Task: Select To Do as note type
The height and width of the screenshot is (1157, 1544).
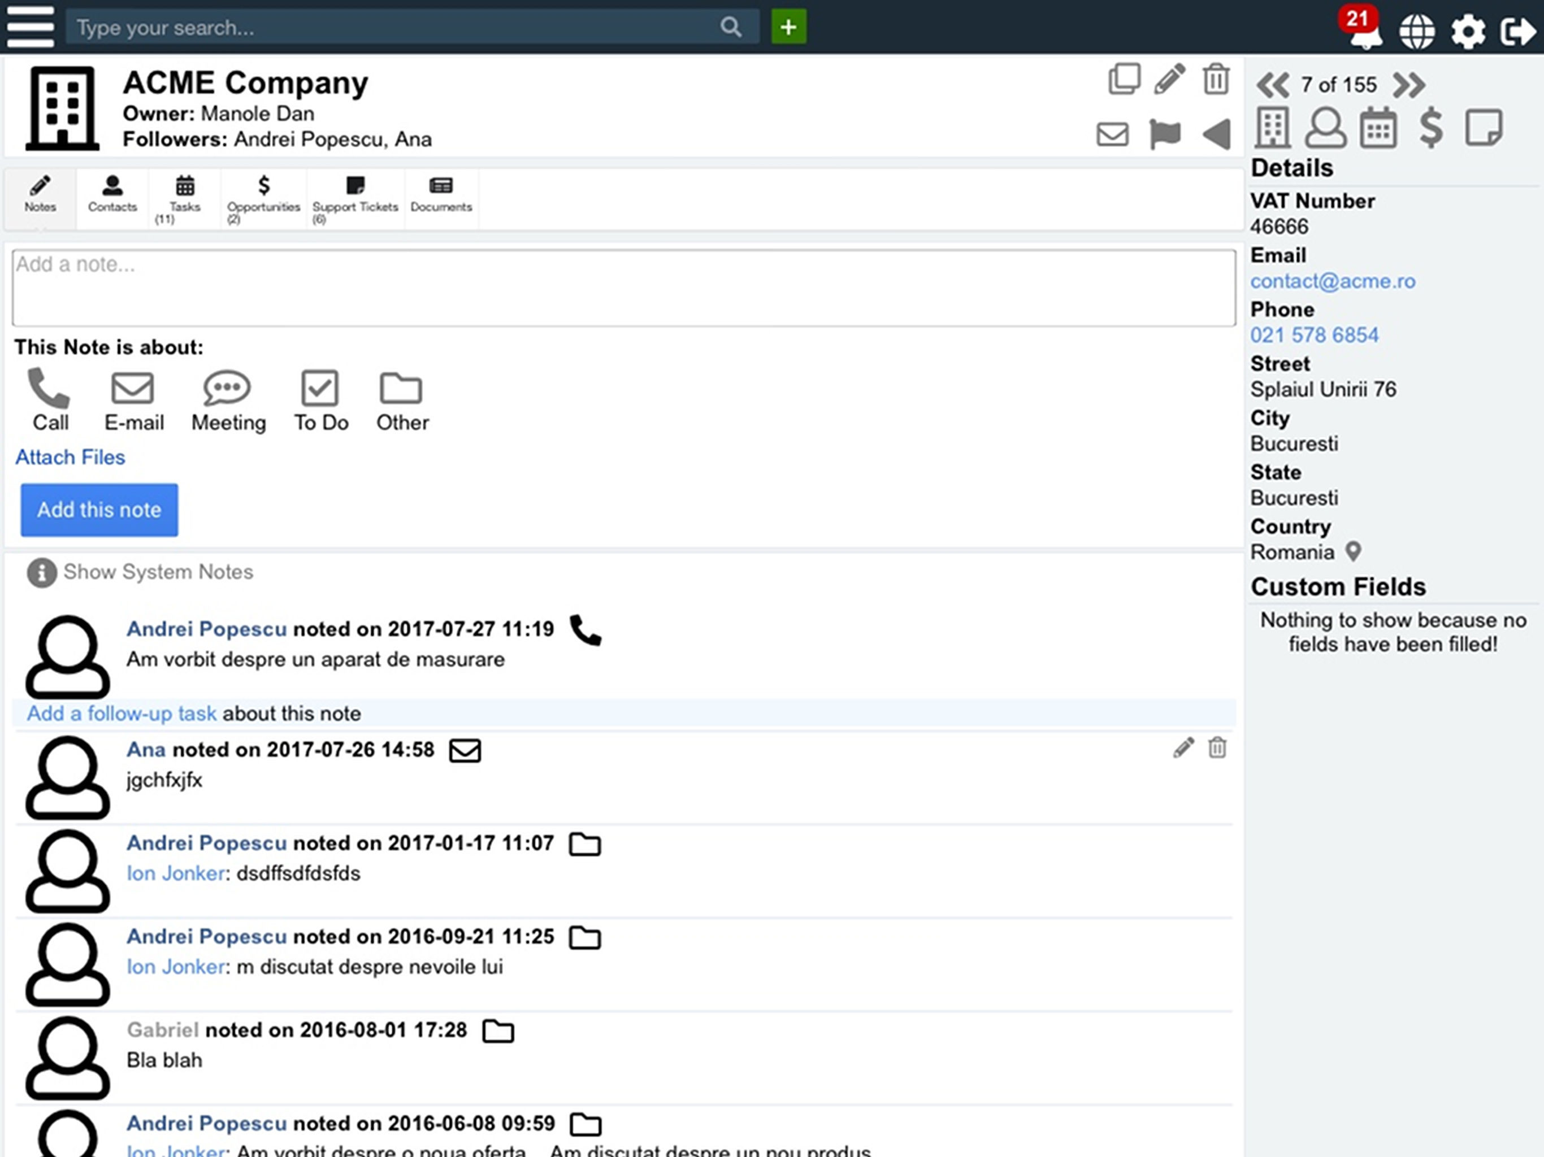Action: click(x=320, y=401)
